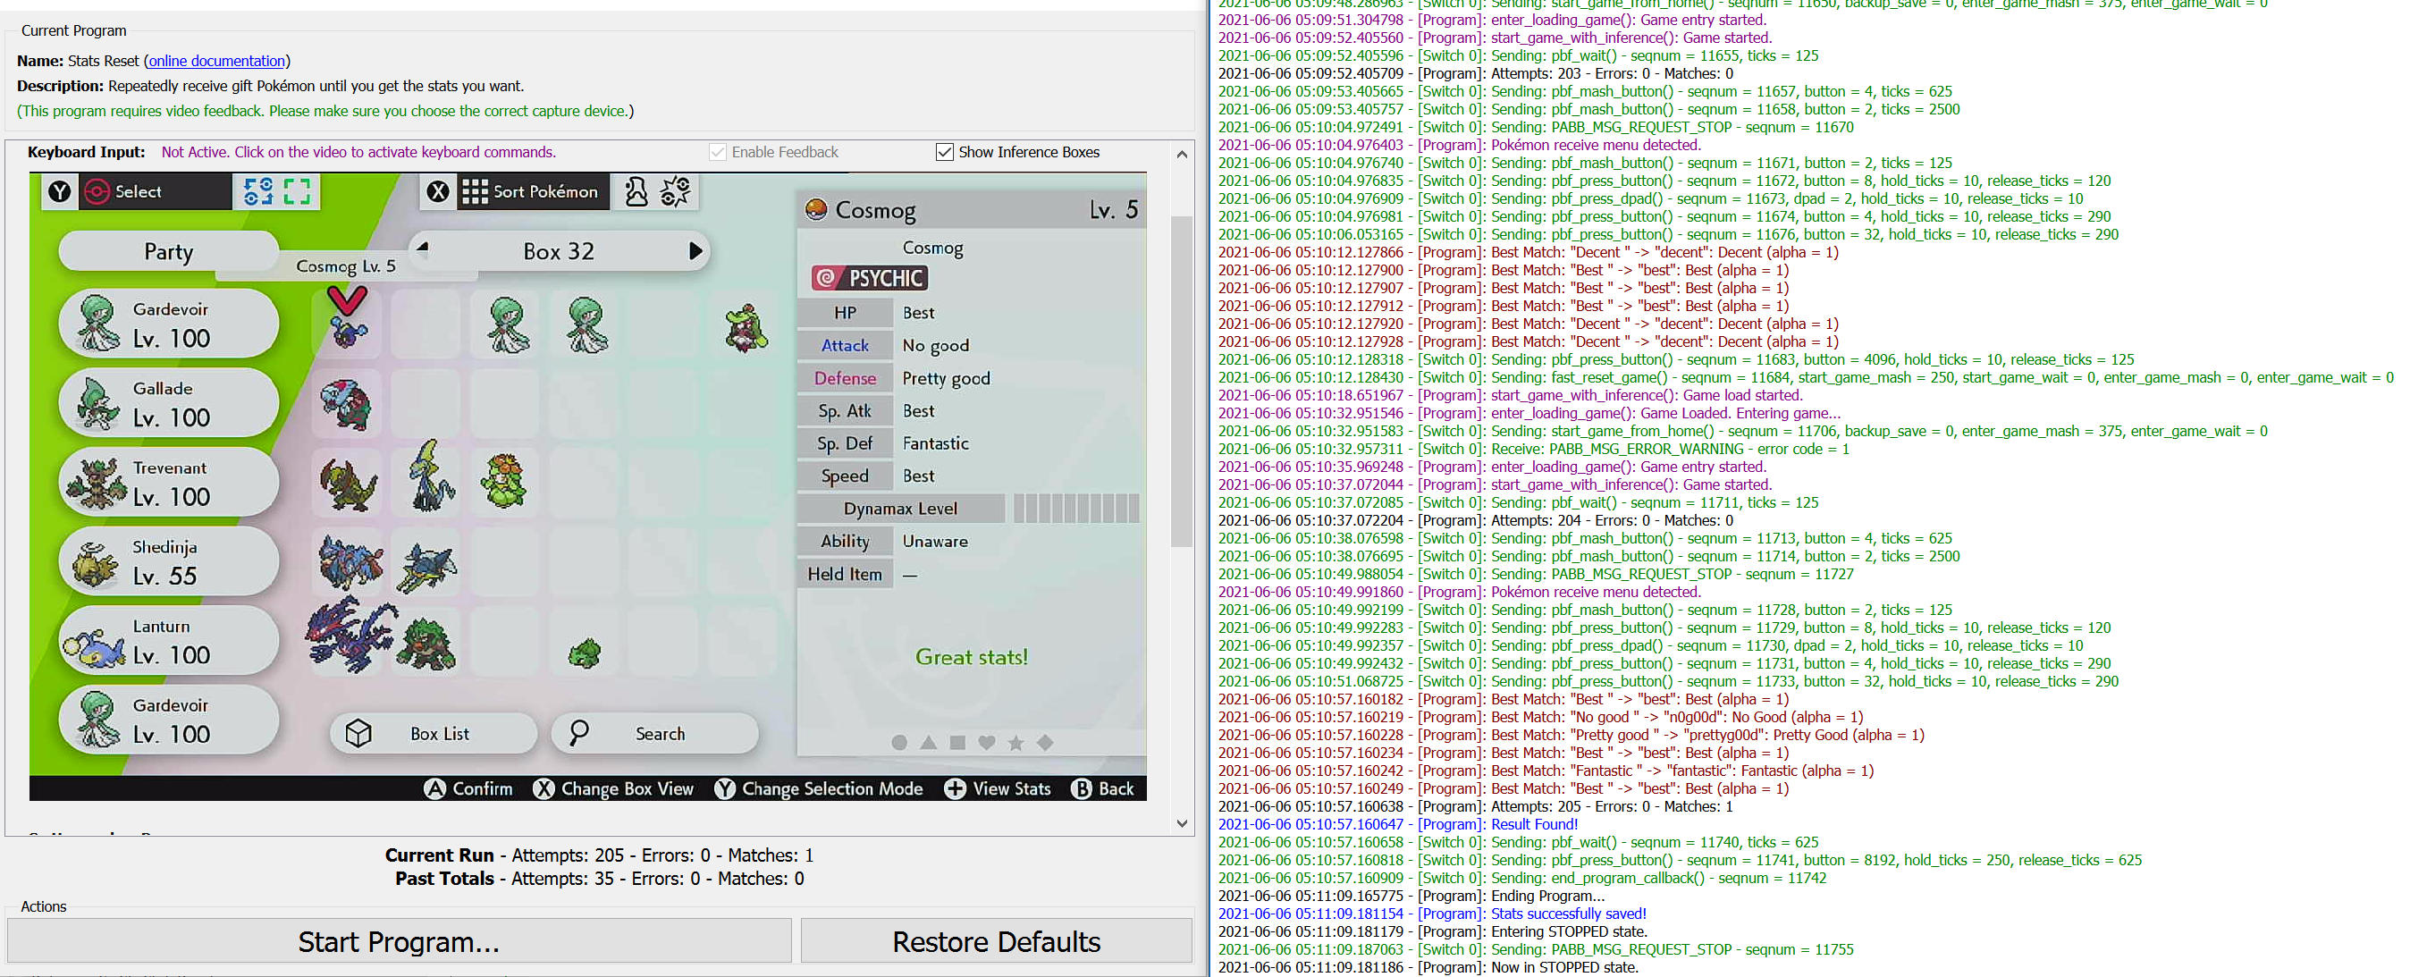The image size is (2410, 977).
Task: Click the star marking symbol
Action: (1016, 742)
